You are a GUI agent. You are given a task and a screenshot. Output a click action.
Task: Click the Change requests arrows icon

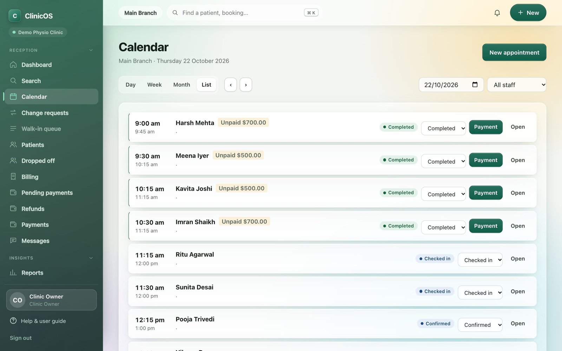tap(13, 113)
